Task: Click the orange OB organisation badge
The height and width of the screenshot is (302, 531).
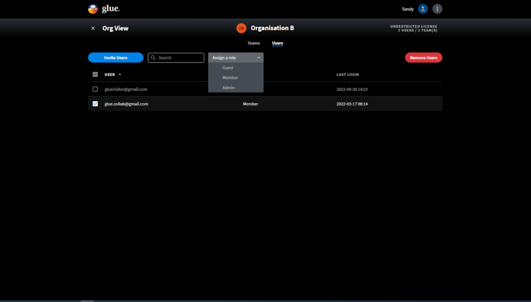Action: pos(241,28)
